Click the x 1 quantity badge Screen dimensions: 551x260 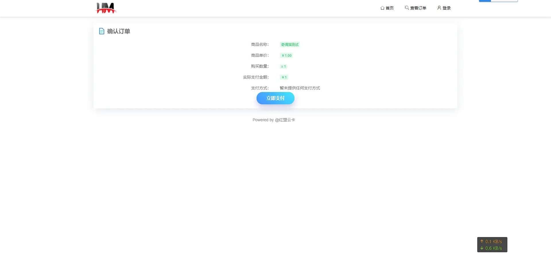coord(283,66)
